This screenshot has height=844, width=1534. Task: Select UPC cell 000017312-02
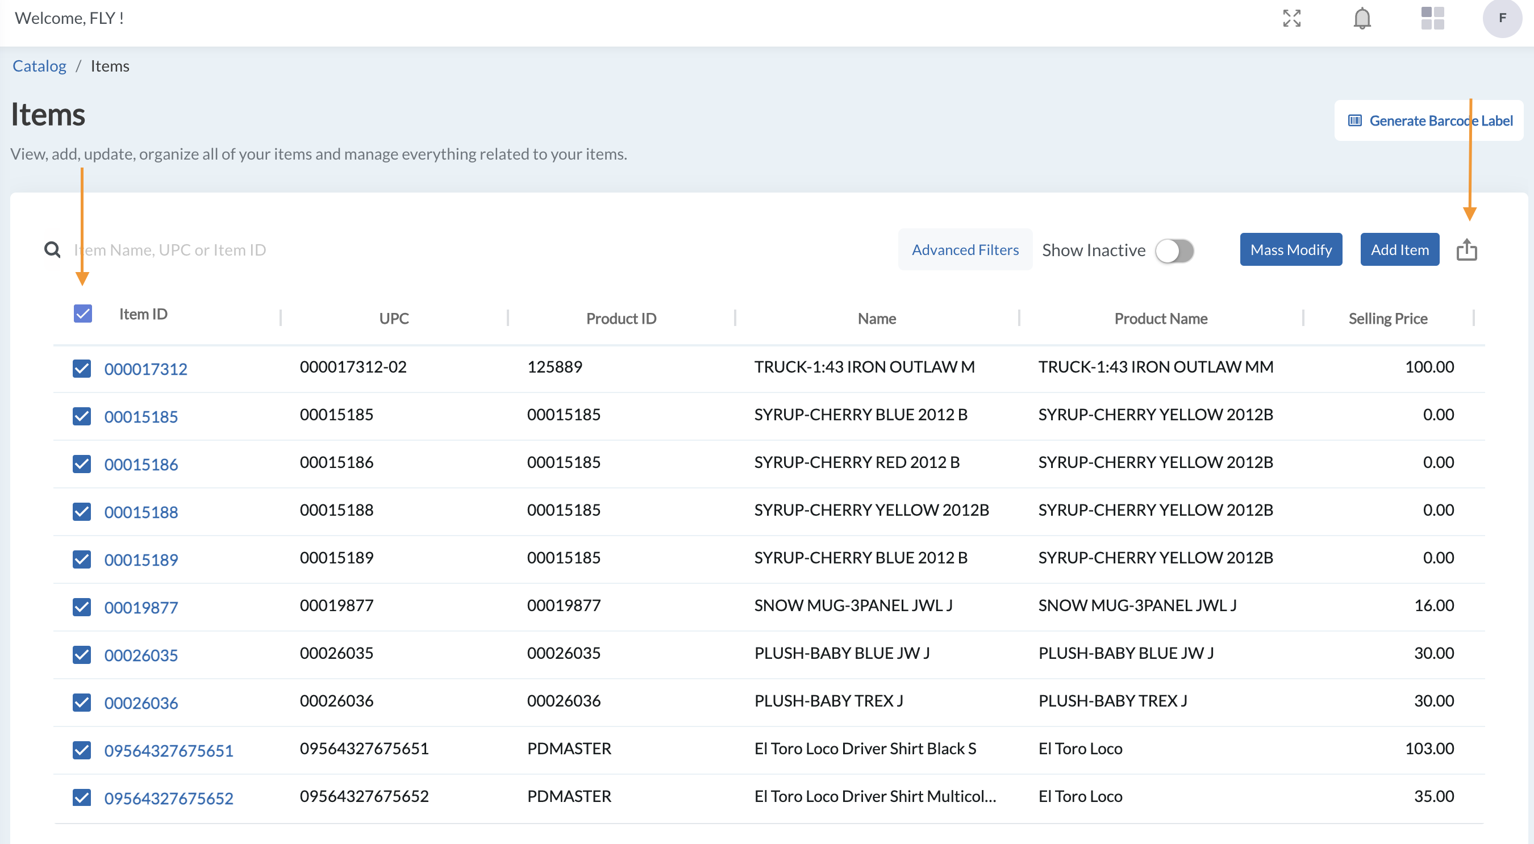(353, 367)
